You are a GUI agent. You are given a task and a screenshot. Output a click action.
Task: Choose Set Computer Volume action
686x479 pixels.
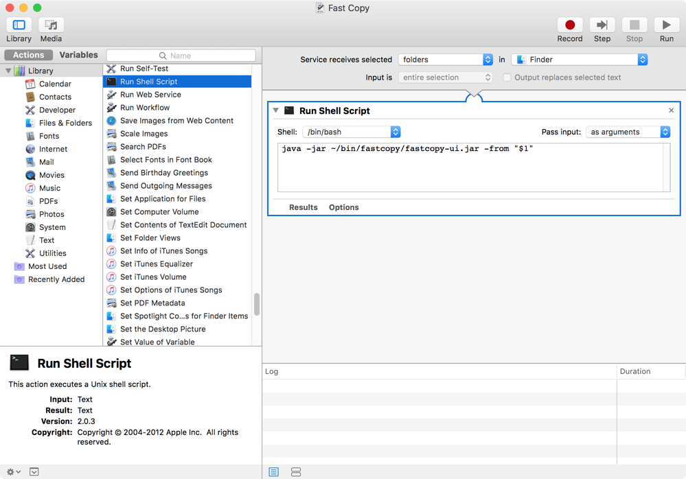177,212
